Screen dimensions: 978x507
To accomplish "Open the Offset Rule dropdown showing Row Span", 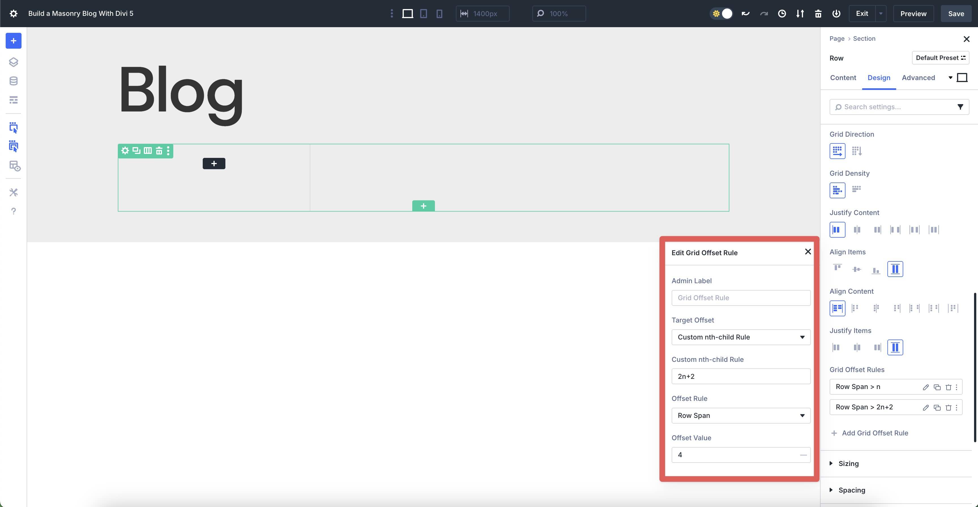I will (x=740, y=416).
